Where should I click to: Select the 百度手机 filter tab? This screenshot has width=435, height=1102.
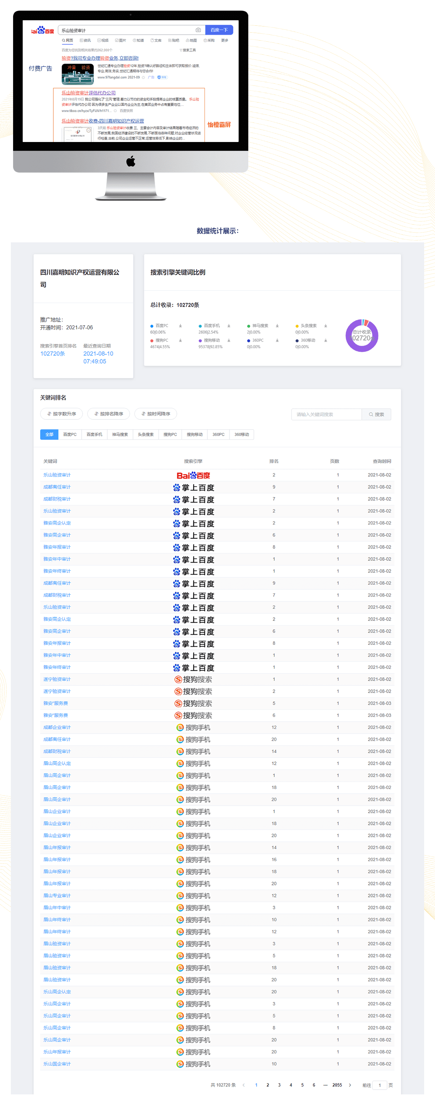click(94, 434)
